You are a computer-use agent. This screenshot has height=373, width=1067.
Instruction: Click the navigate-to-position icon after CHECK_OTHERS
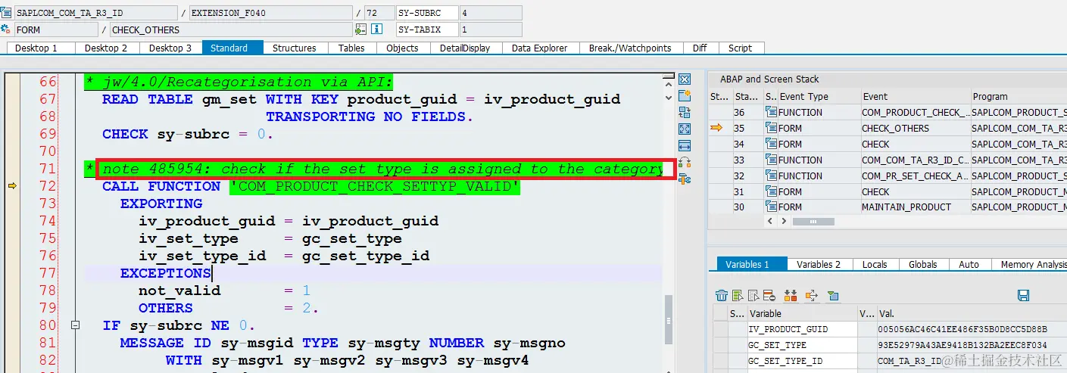coord(360,30)
